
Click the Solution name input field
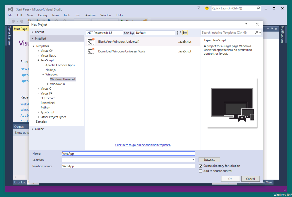coord(128,166)
